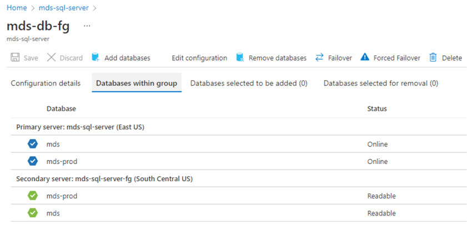The image size is (467, 225).
Task: Click the Delete trash icon
Action: 433,58
